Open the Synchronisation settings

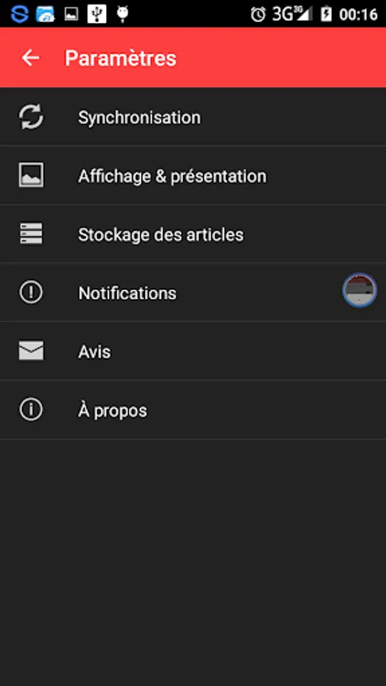point(193,117)
